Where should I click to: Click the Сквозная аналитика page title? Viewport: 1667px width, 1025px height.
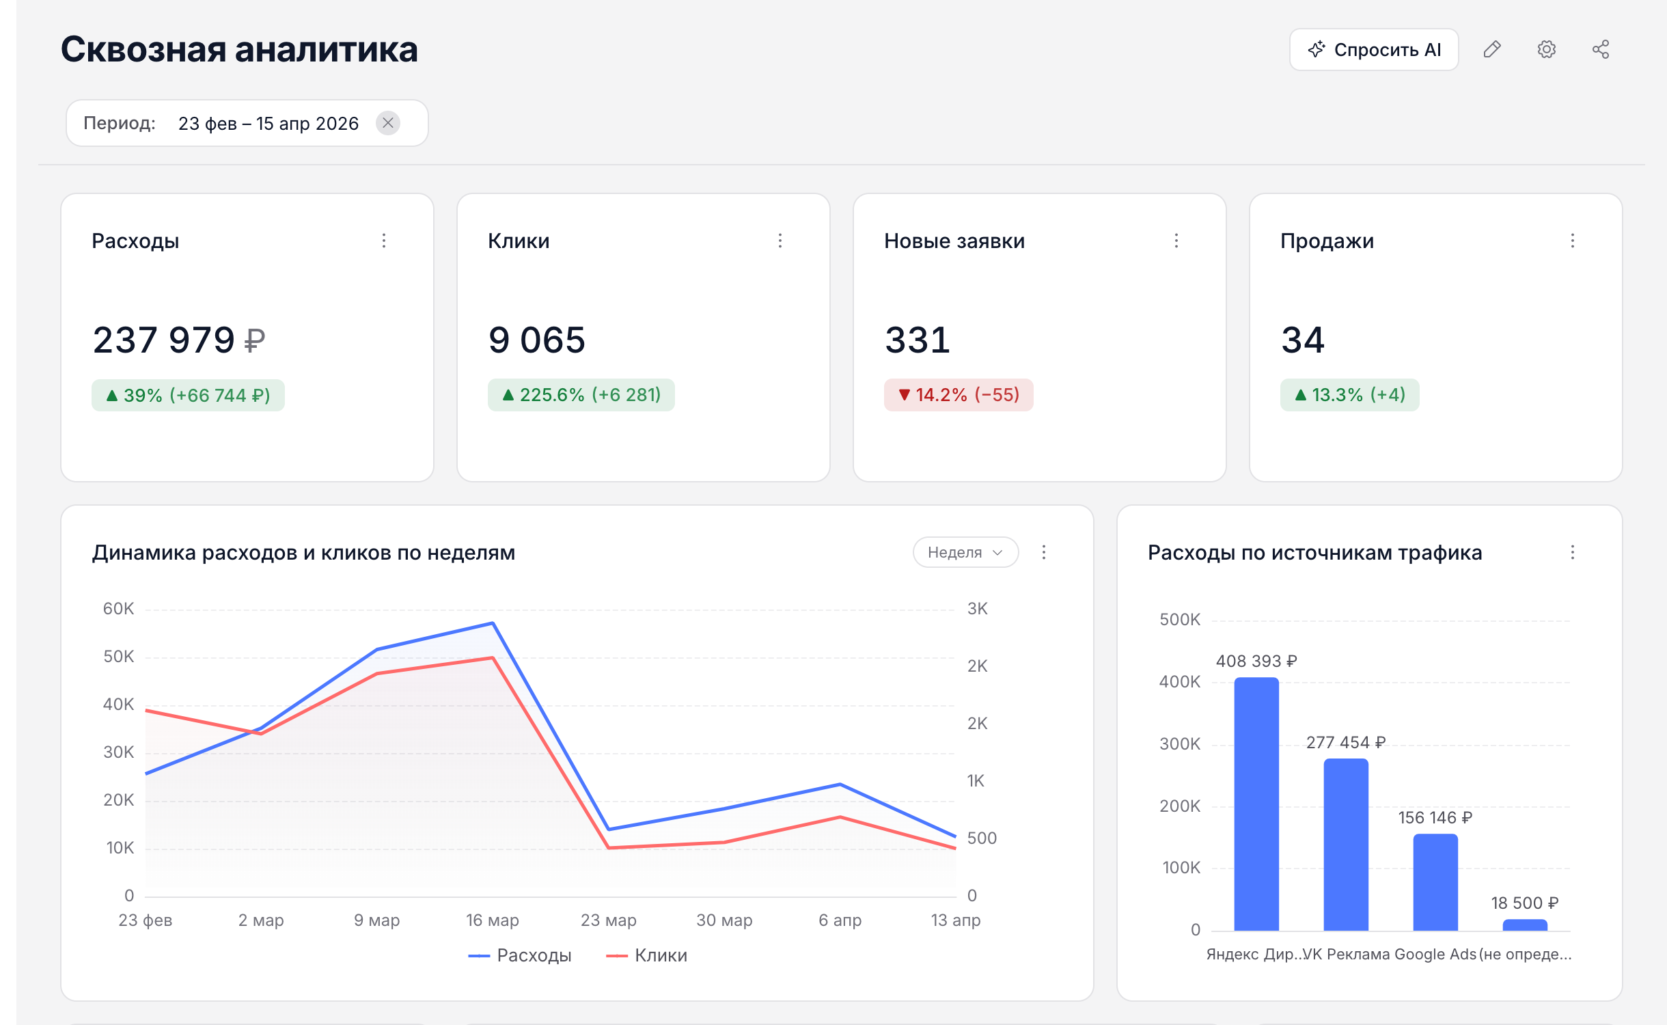pos(239,49)
